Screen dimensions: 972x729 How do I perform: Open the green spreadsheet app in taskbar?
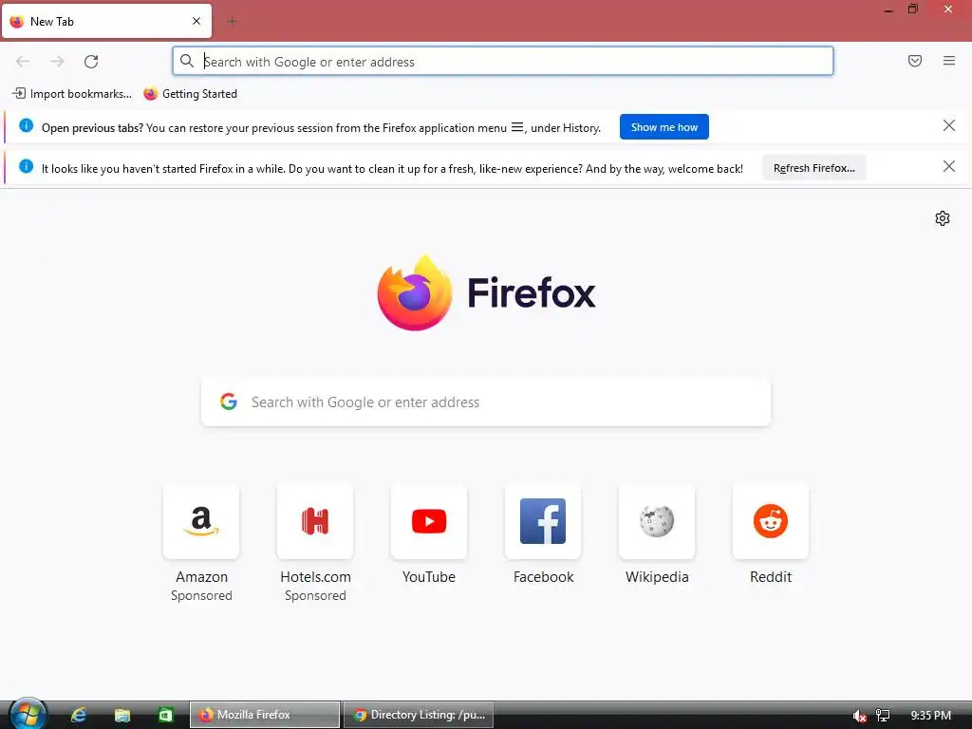tap(165, 715)
